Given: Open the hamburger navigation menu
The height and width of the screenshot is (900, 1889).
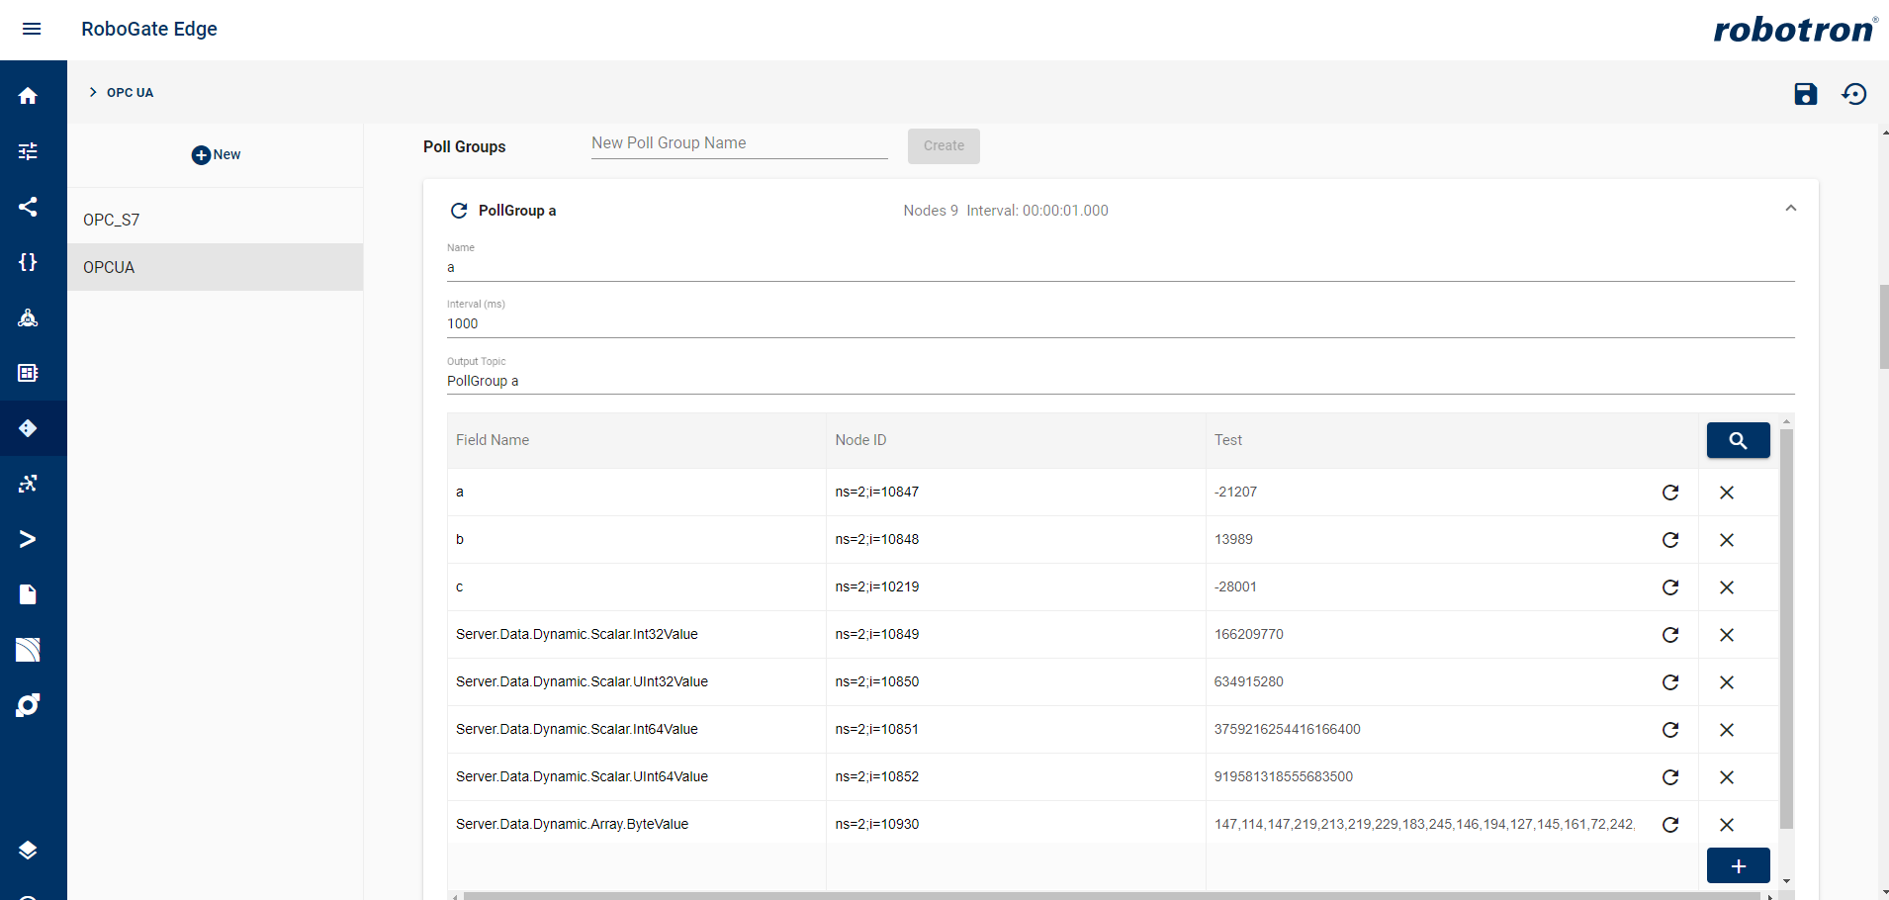Looking at the screenshot, I should (x=32, y=29).
